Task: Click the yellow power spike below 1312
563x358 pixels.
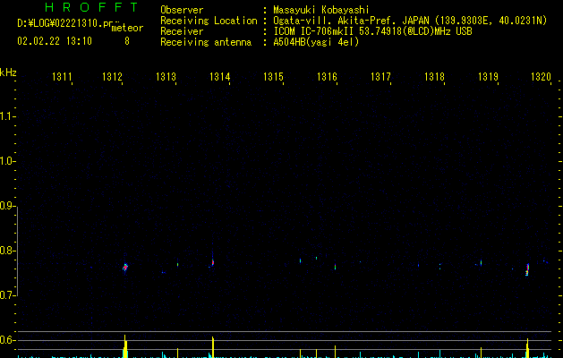Action: pos(125,346)
